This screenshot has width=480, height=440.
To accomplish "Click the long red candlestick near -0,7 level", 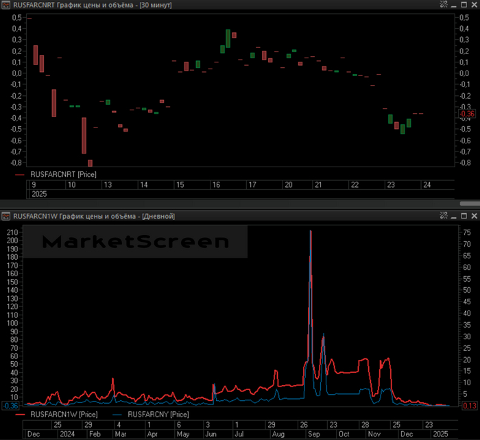I will click(84, 136).
